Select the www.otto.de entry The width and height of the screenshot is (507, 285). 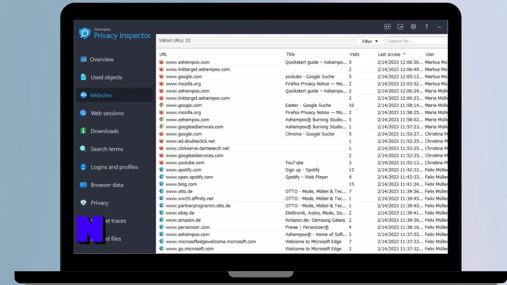[303, 191]
